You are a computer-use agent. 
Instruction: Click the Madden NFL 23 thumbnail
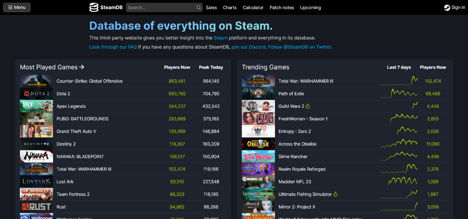(x=258, y=182)
